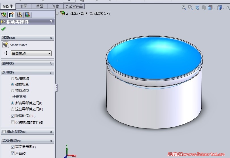
Task: Click the XYZ triad axes
Action: coord(70,152)
